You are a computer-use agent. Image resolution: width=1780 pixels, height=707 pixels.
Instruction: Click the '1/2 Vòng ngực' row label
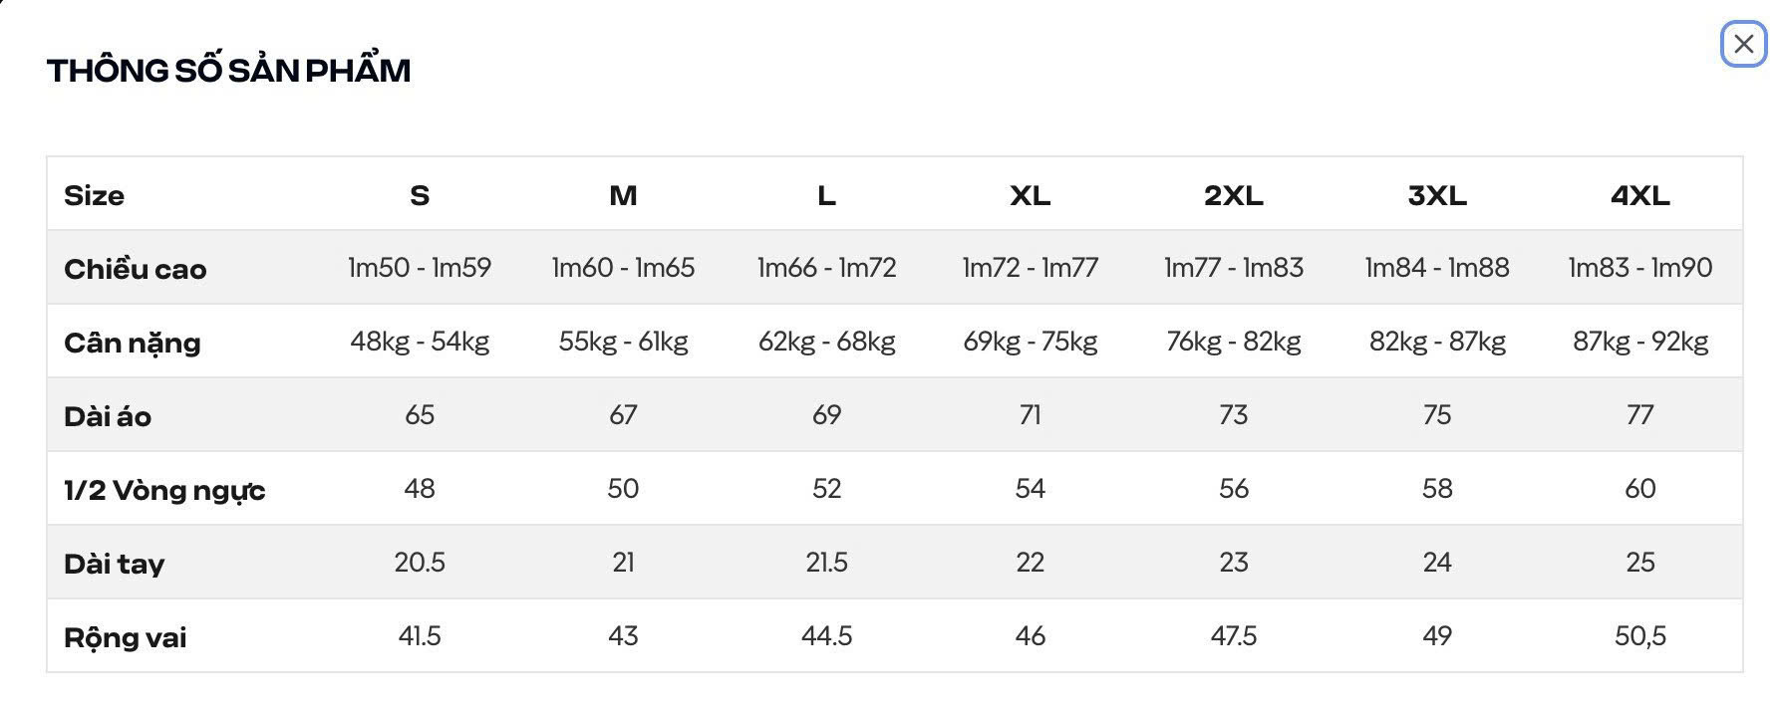pyautogui.click(x=164, y=490)
